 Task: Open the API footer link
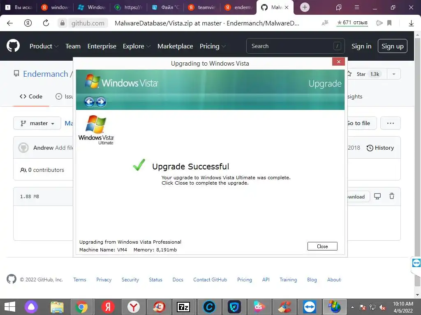[266, 280]
